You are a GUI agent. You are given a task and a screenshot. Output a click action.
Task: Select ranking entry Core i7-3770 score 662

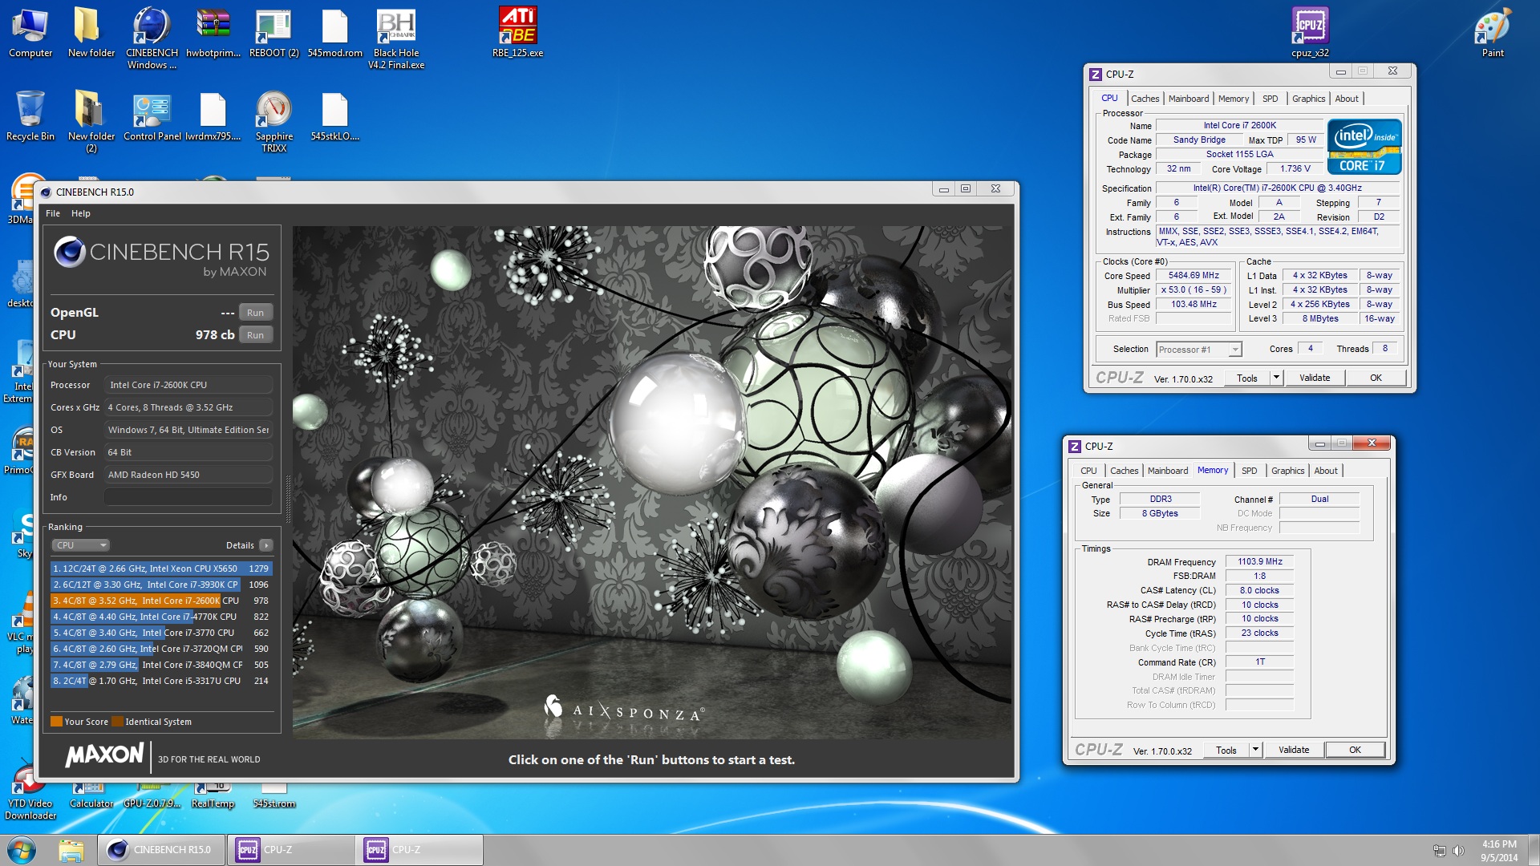coord(161,633)
